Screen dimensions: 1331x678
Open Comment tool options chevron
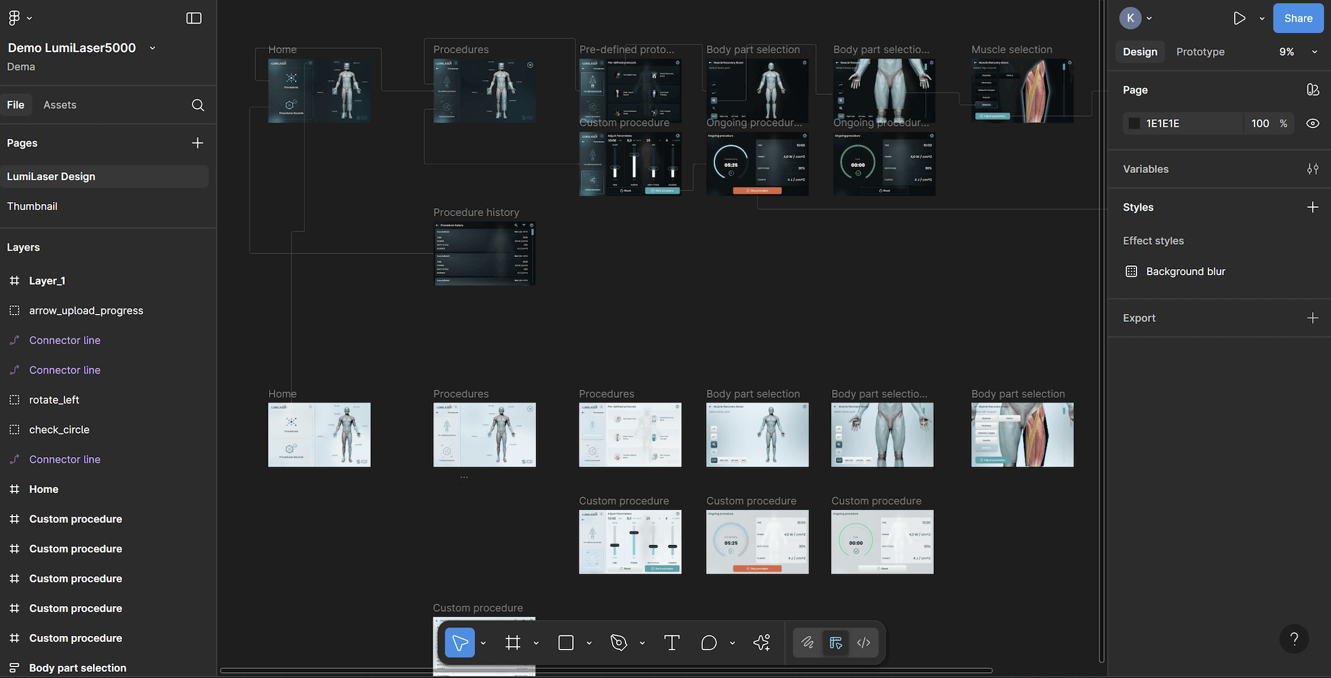click(733, 643)
